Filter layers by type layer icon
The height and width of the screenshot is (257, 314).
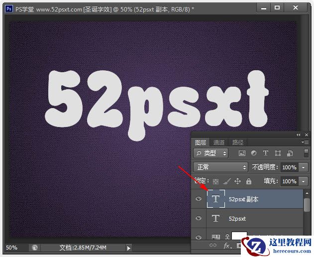pos(266,153)
